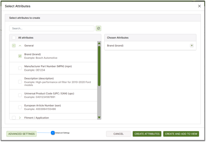Screen dimensions: 206x142
Task: Check the Fitment / Application group checkbox
Action: 14,118
